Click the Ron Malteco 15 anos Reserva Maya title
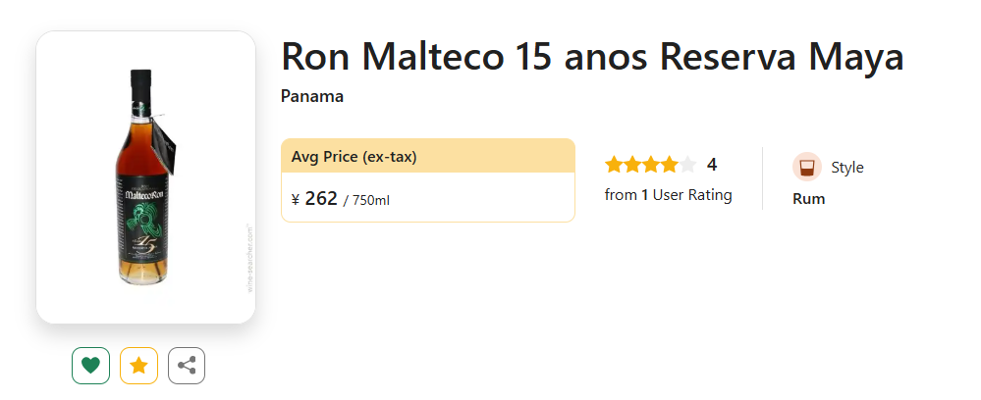This screenshot has height=400, width=981. point(591,57)
